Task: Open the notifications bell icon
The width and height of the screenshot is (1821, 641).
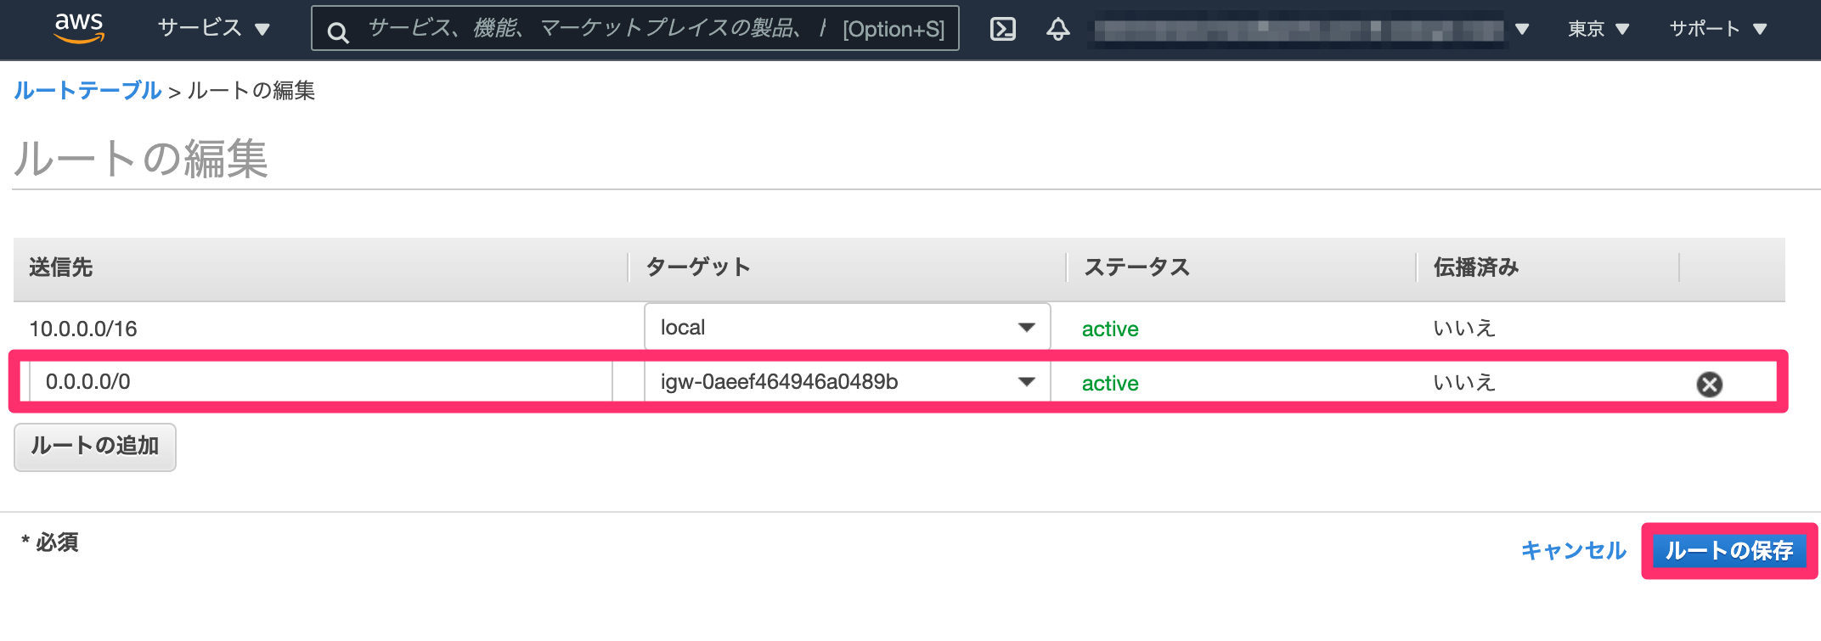Action: pos(1057,29)
